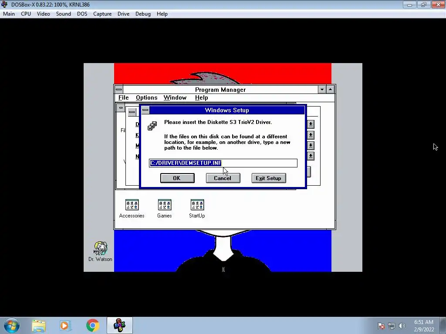Open DOSBox-X Capture menu
This screenshot has height=334, width=446.
click(x=102, y=14)
